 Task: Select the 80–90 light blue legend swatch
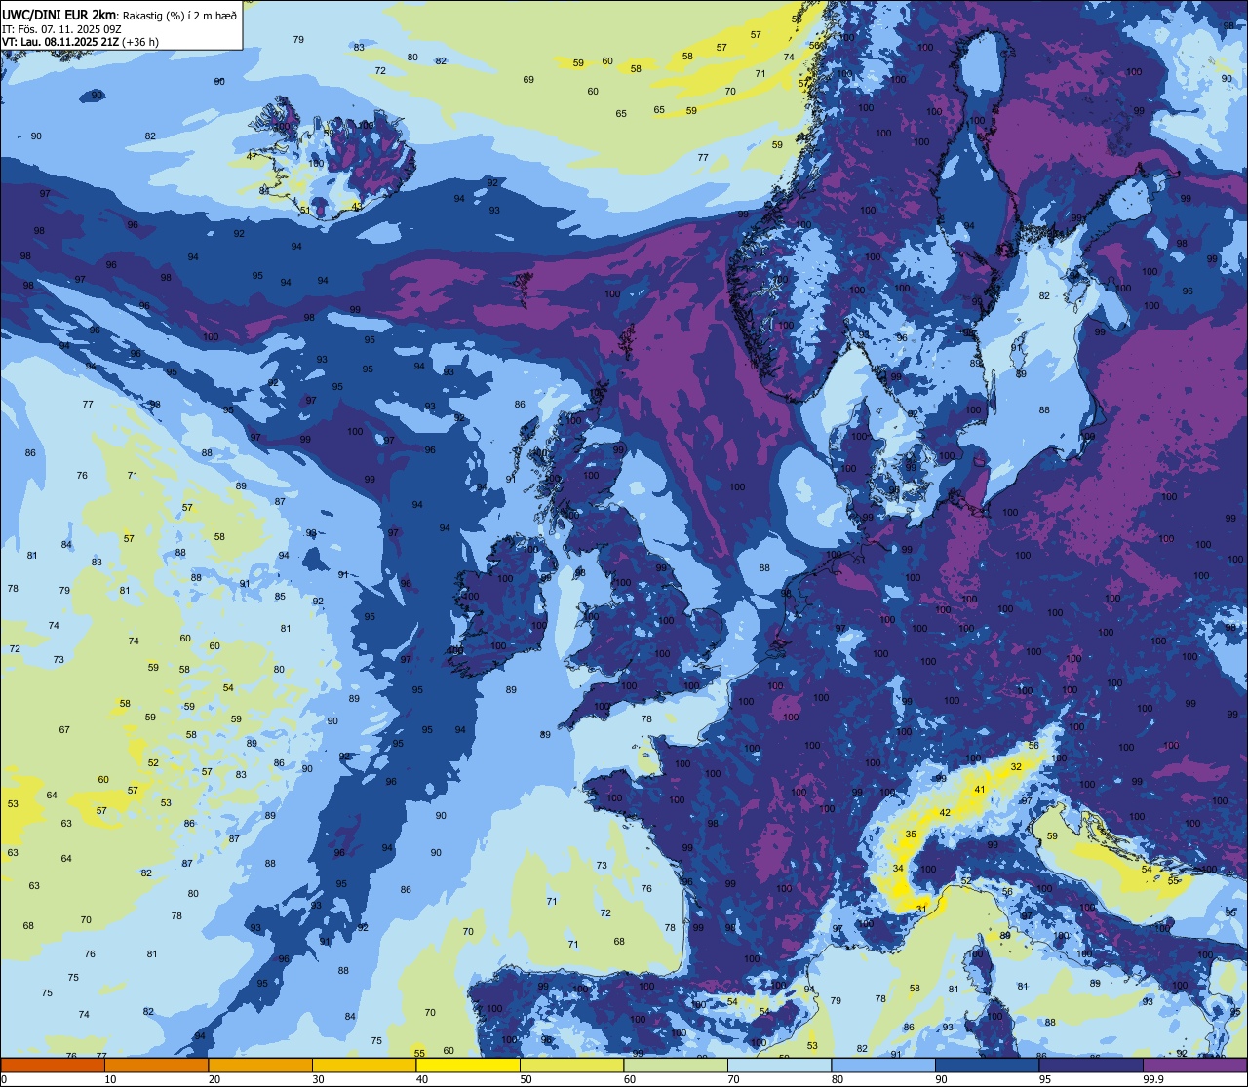click(x=883, y=1065)
